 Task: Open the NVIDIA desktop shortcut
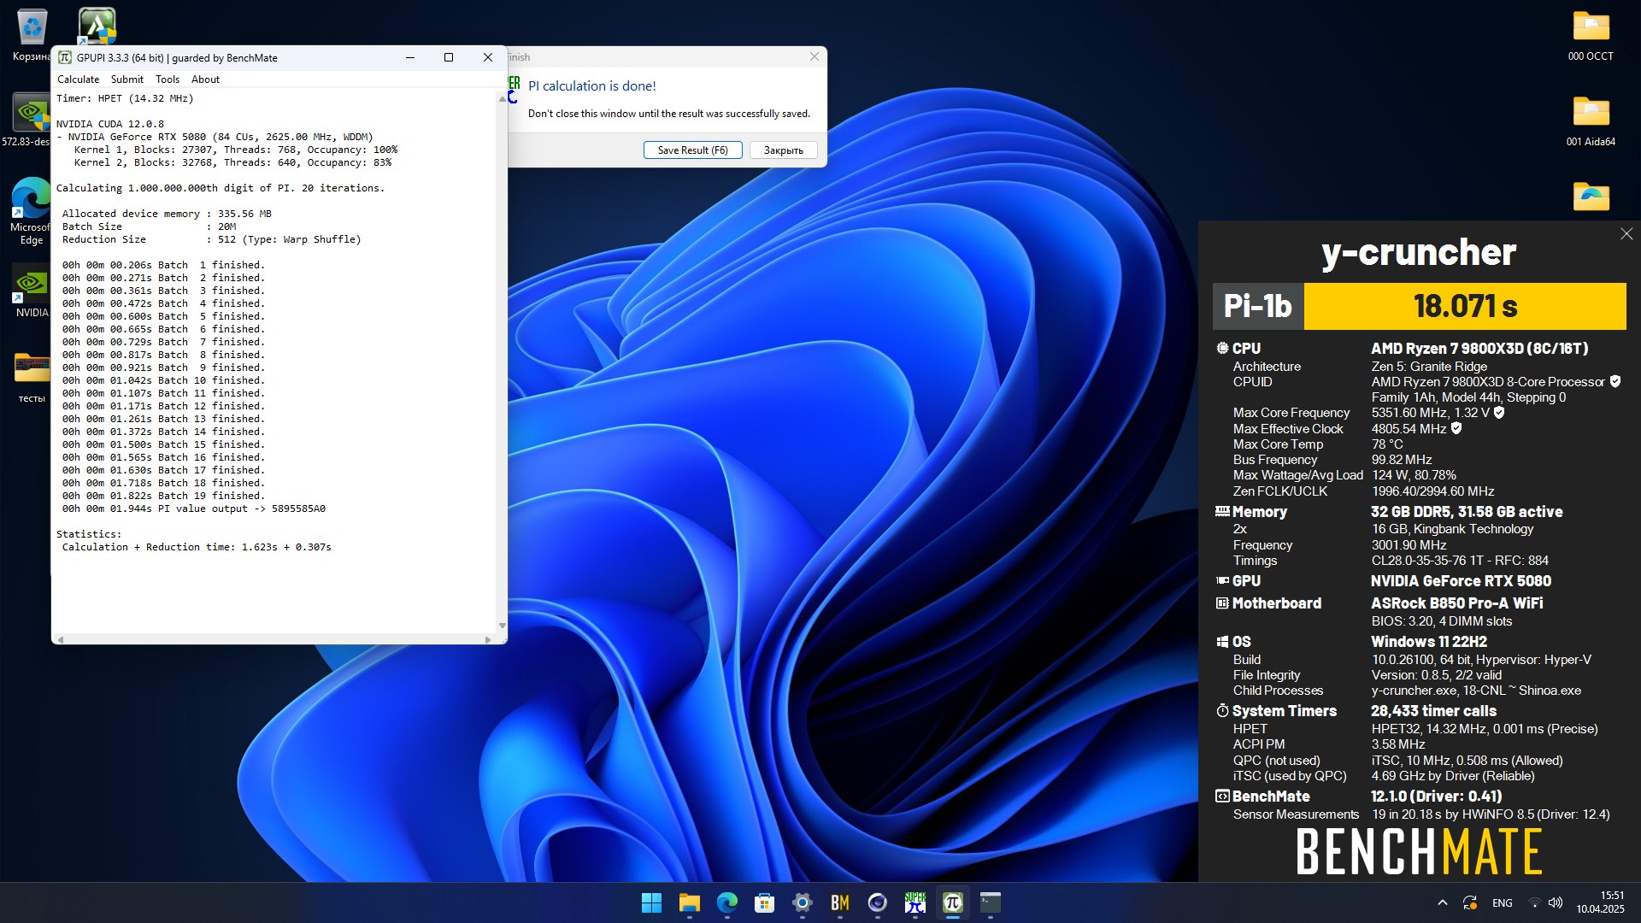pos(32,291)
